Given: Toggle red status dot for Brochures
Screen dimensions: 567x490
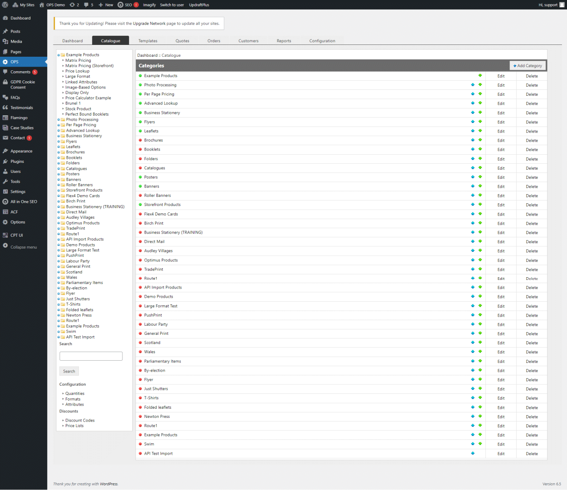Looking at the screenshot, I should (x=140, y=140).
